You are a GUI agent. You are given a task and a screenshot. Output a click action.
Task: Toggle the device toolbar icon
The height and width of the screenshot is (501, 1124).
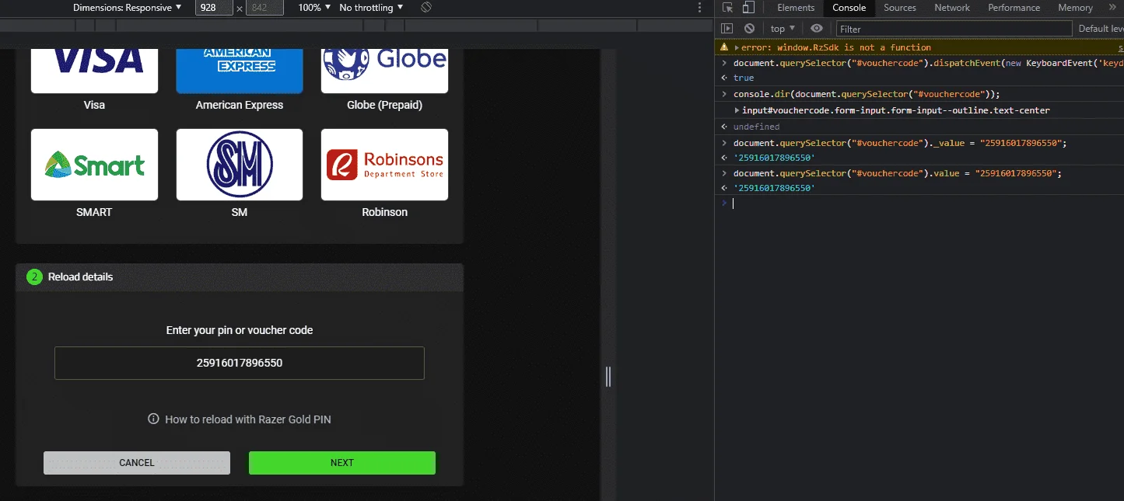click(x=748, y=8)
